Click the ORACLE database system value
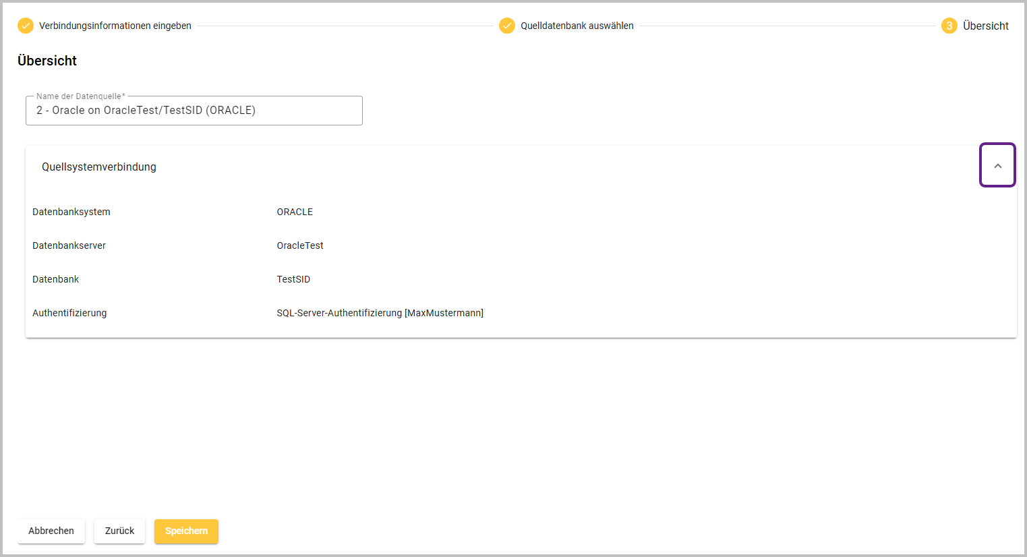This screenshot has width=1027, height=557. click(295, 212)
